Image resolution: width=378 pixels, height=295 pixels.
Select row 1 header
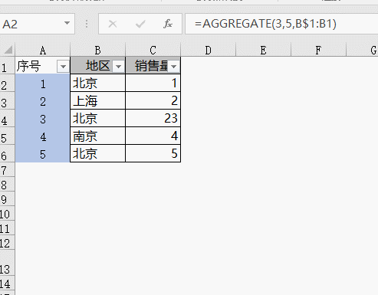click(x=7, y=66)
